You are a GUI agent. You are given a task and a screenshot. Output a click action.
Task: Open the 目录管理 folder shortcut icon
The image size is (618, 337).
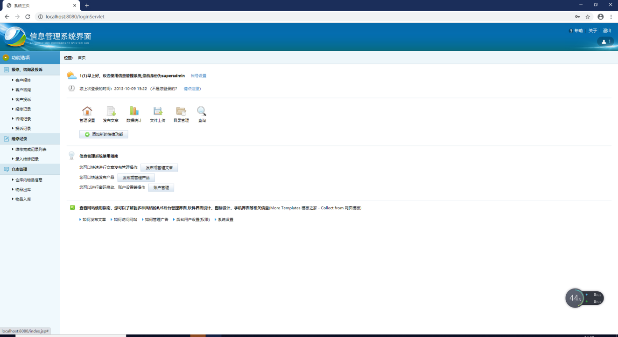point(181,111)
